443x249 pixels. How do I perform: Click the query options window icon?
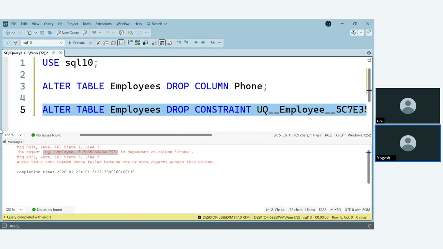113,43
